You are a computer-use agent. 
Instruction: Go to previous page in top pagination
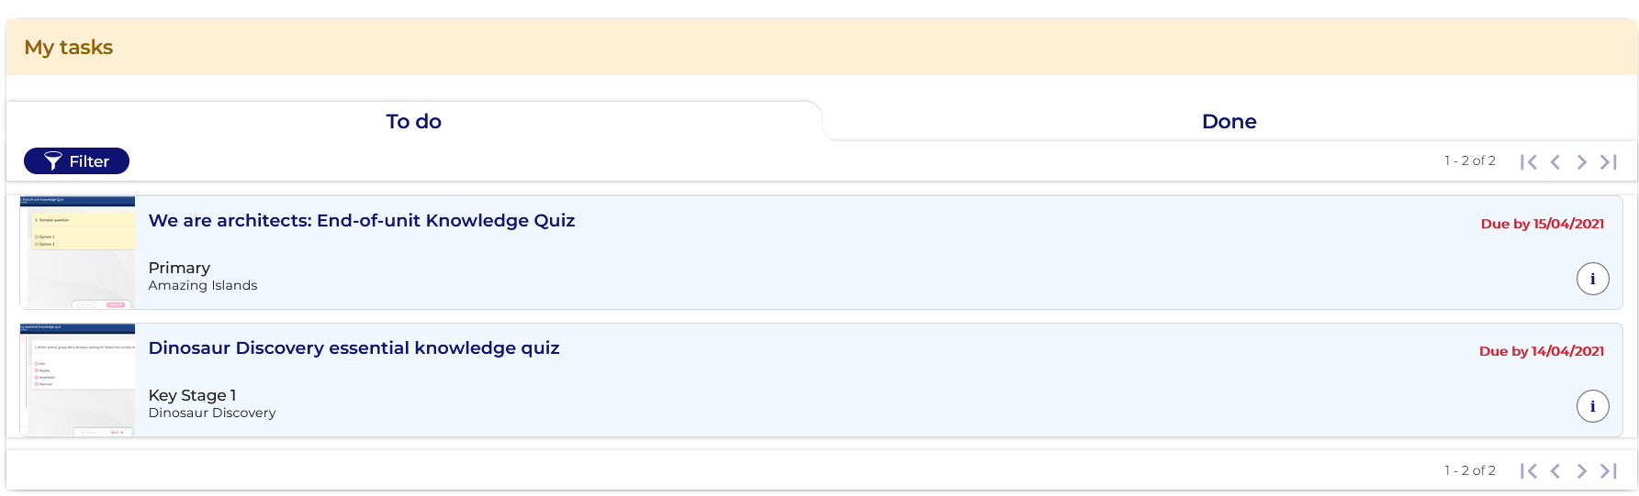pyautogui.click(x=1555, y=162)
